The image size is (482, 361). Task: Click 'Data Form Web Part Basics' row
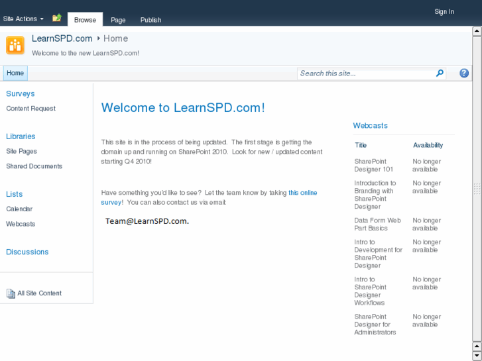(x=377, y=225)
